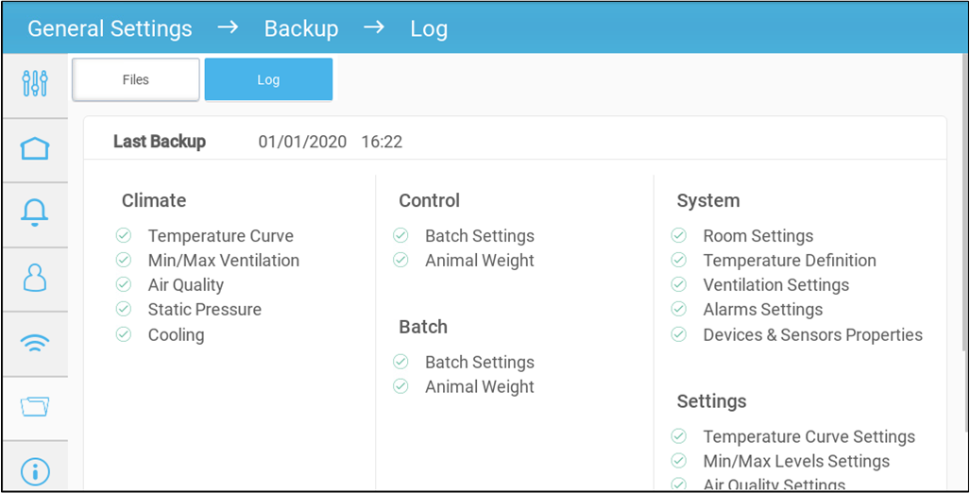970x493 pixels.
Task: Go to General Settings in breadcrumb
Action: point(110,29)
